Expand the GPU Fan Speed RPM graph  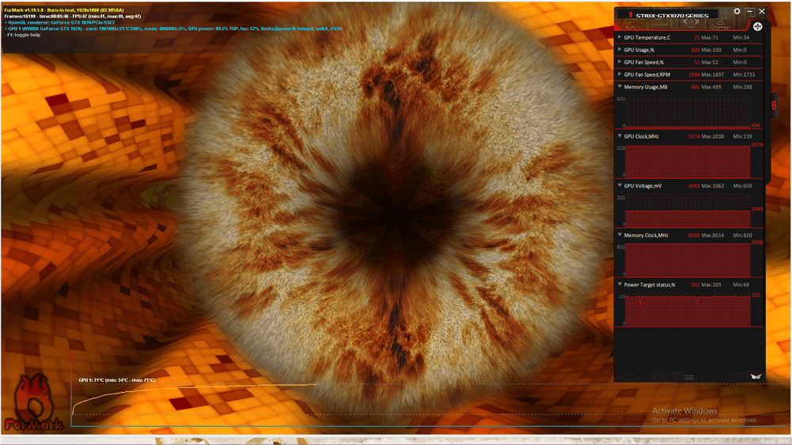point(619,74)
